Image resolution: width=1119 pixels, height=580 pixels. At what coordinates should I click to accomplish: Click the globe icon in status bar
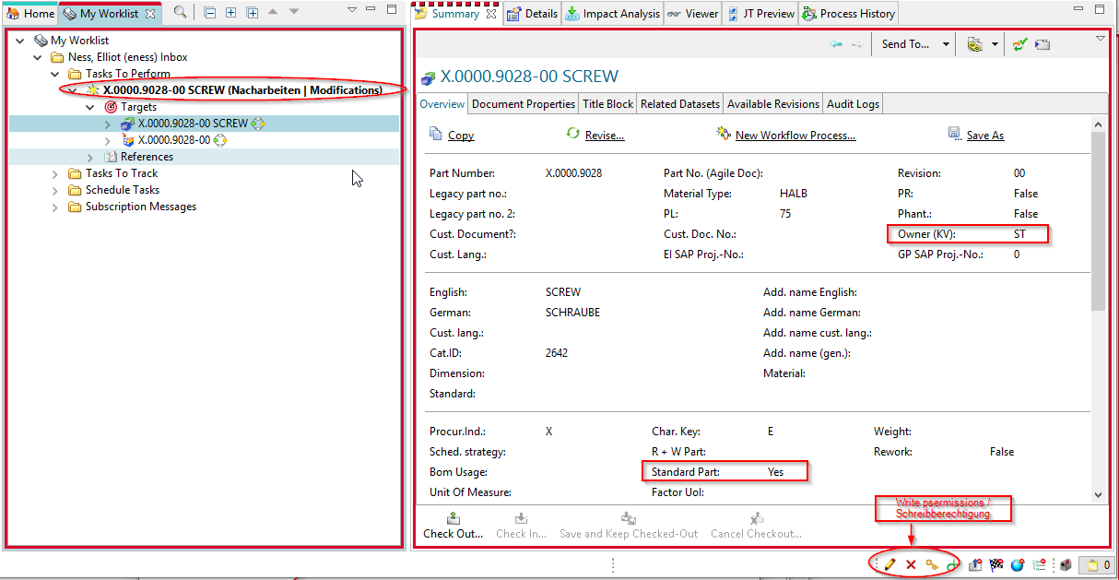(x=1018, y=564)
